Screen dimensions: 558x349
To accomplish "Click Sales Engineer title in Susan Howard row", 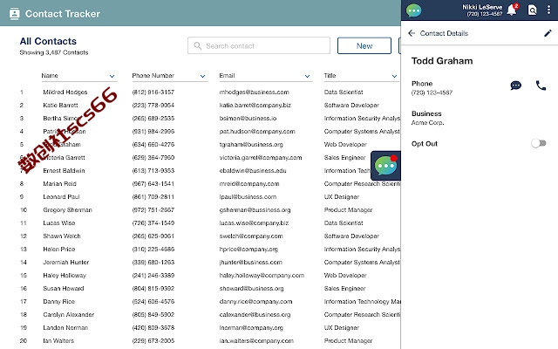I will [x=344, y=289].
